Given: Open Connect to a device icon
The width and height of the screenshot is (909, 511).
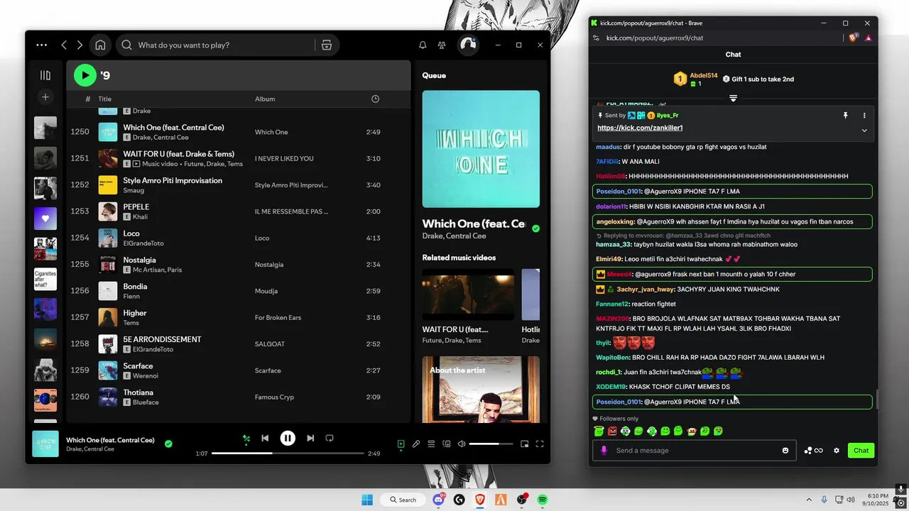Looking at the screenshot, I should [x=447, y=444].
